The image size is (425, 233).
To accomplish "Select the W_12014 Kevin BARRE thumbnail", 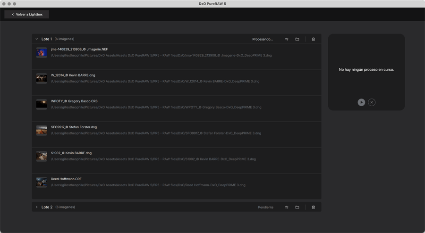I will (x=42, y=78).
